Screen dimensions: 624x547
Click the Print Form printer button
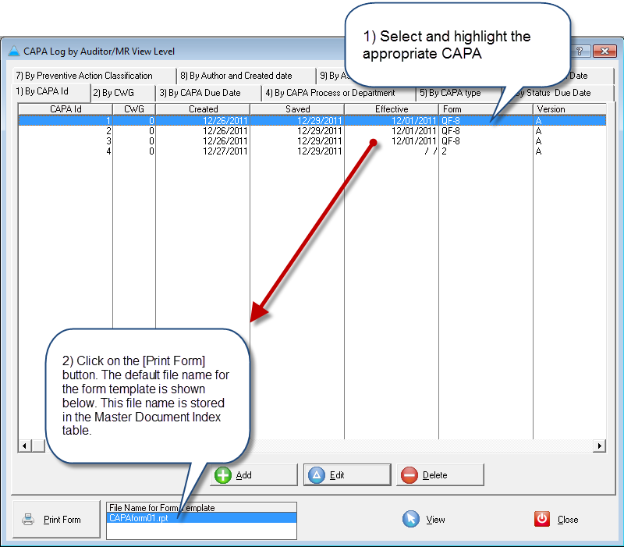pyautogui.click(x=56, y=520)
